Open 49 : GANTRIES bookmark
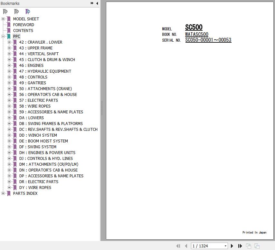The image size is (275, 250). [x=33, y=83]
